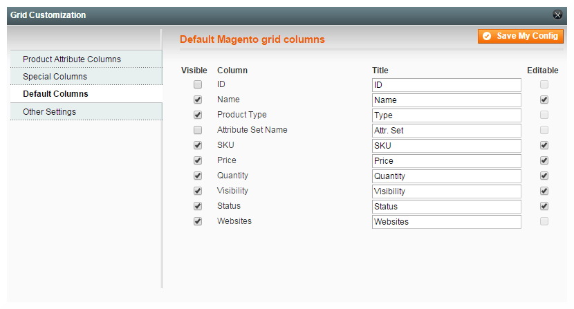Click the ID title input field
Viewport: 574px width, 309px height.
(x=446, y=85)
